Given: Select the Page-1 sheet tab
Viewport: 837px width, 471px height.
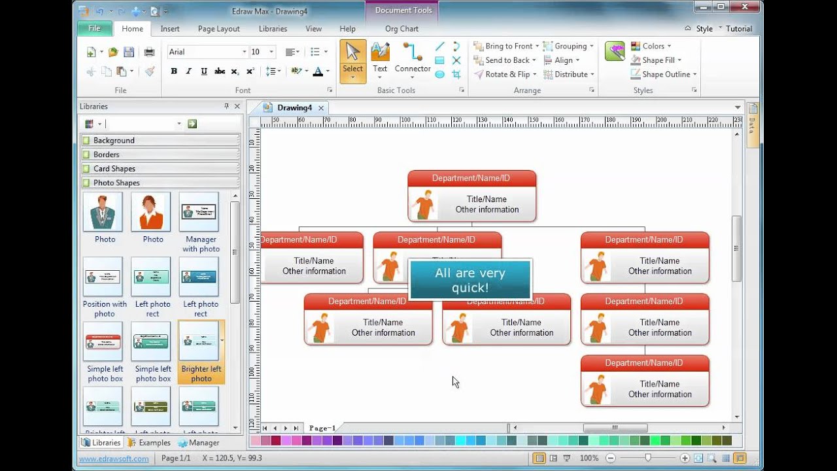Looking at the screenshot, I should (x=322, y=428).
